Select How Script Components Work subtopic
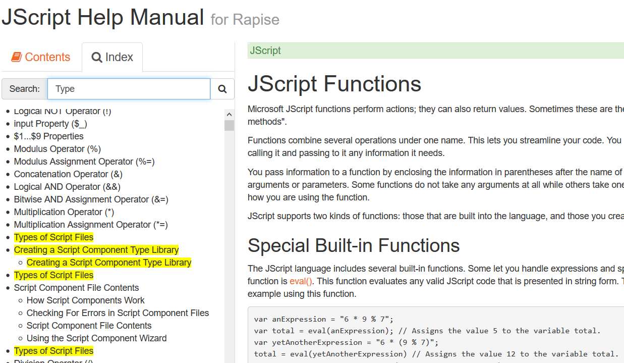 85,300
